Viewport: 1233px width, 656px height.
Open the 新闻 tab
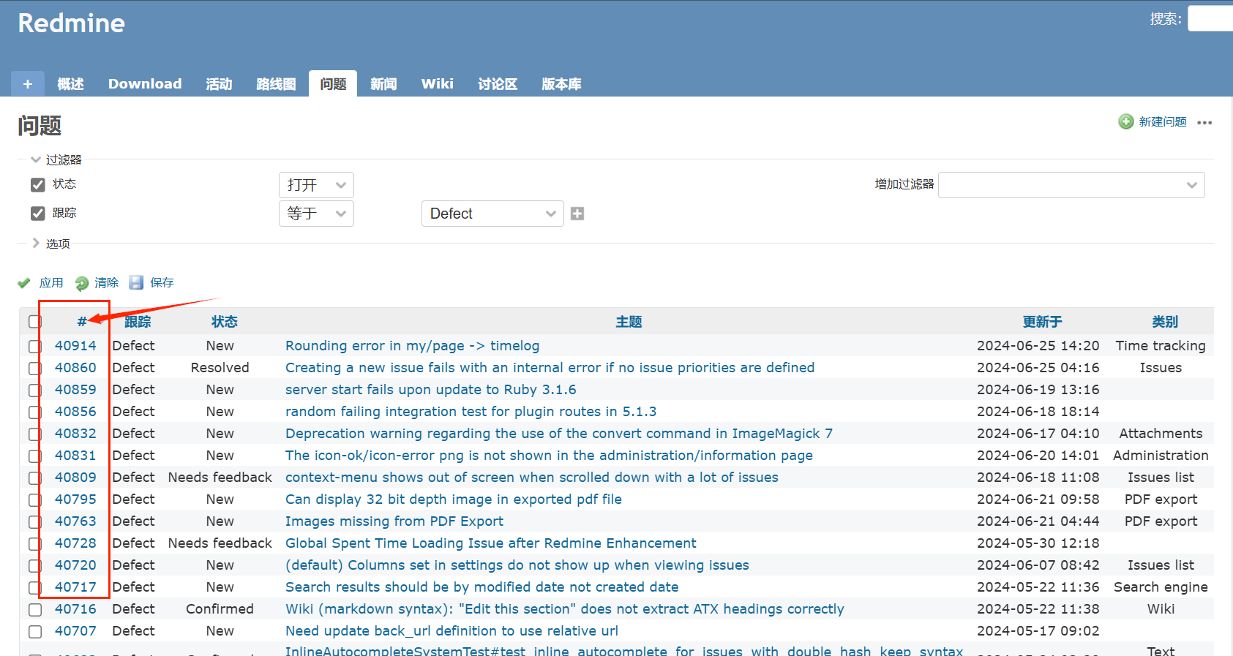(383, 84)
